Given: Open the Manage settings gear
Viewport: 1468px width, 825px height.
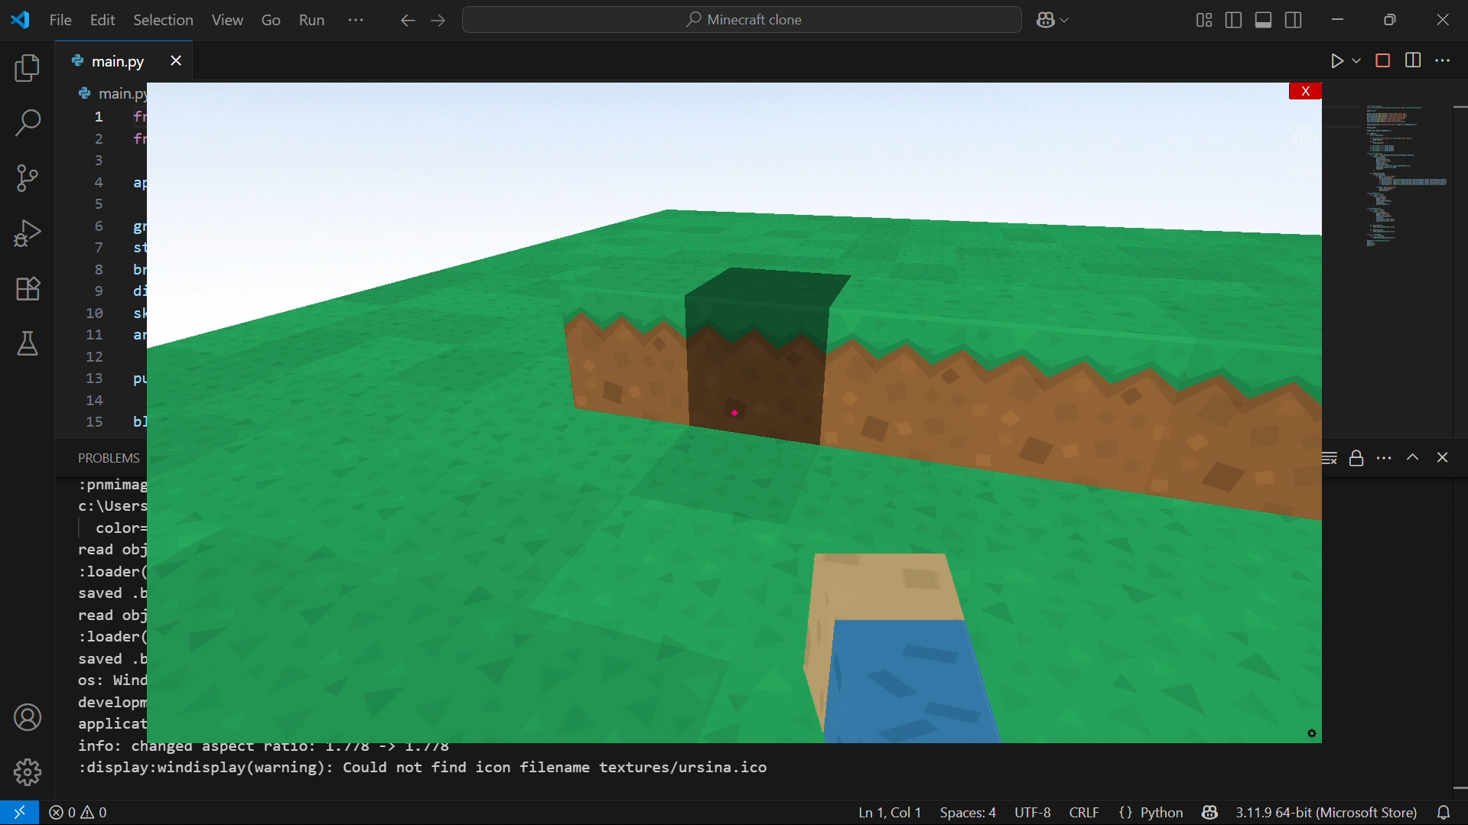Looking at the screenshot, I should click(27, 771).
